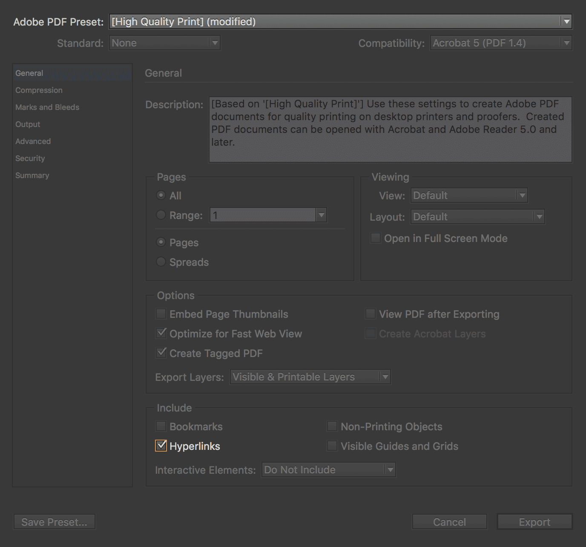Enable Embed Page Thumbnails checkbox

pyautogui.click(x=161, y=314)
